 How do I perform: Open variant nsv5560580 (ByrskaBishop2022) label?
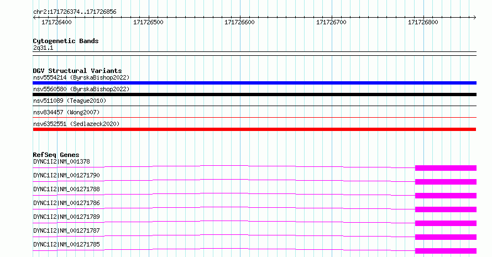(81, 89)
